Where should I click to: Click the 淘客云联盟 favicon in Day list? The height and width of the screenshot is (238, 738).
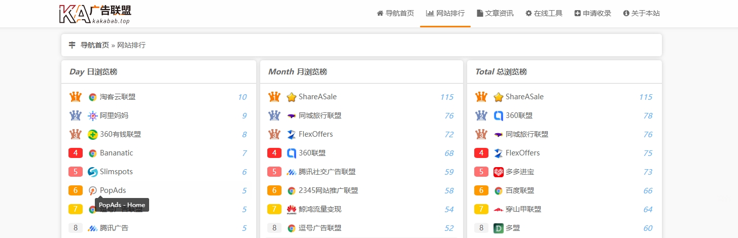(92, 97)
